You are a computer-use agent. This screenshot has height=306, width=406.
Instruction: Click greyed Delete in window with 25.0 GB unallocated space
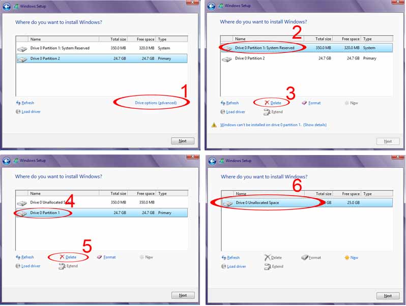pos(273,258)
